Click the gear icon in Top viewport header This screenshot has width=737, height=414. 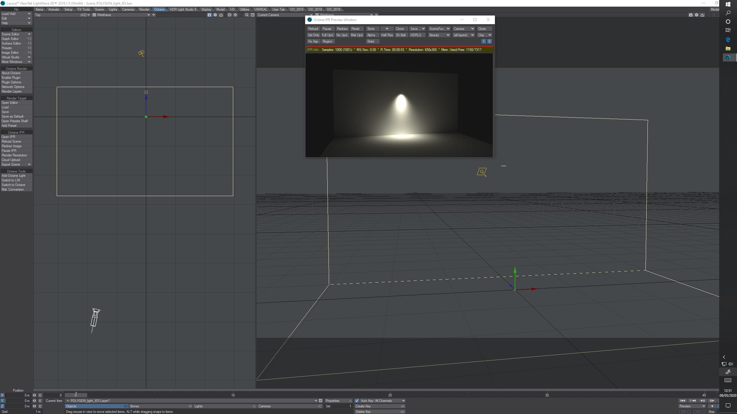pos(215,15)
